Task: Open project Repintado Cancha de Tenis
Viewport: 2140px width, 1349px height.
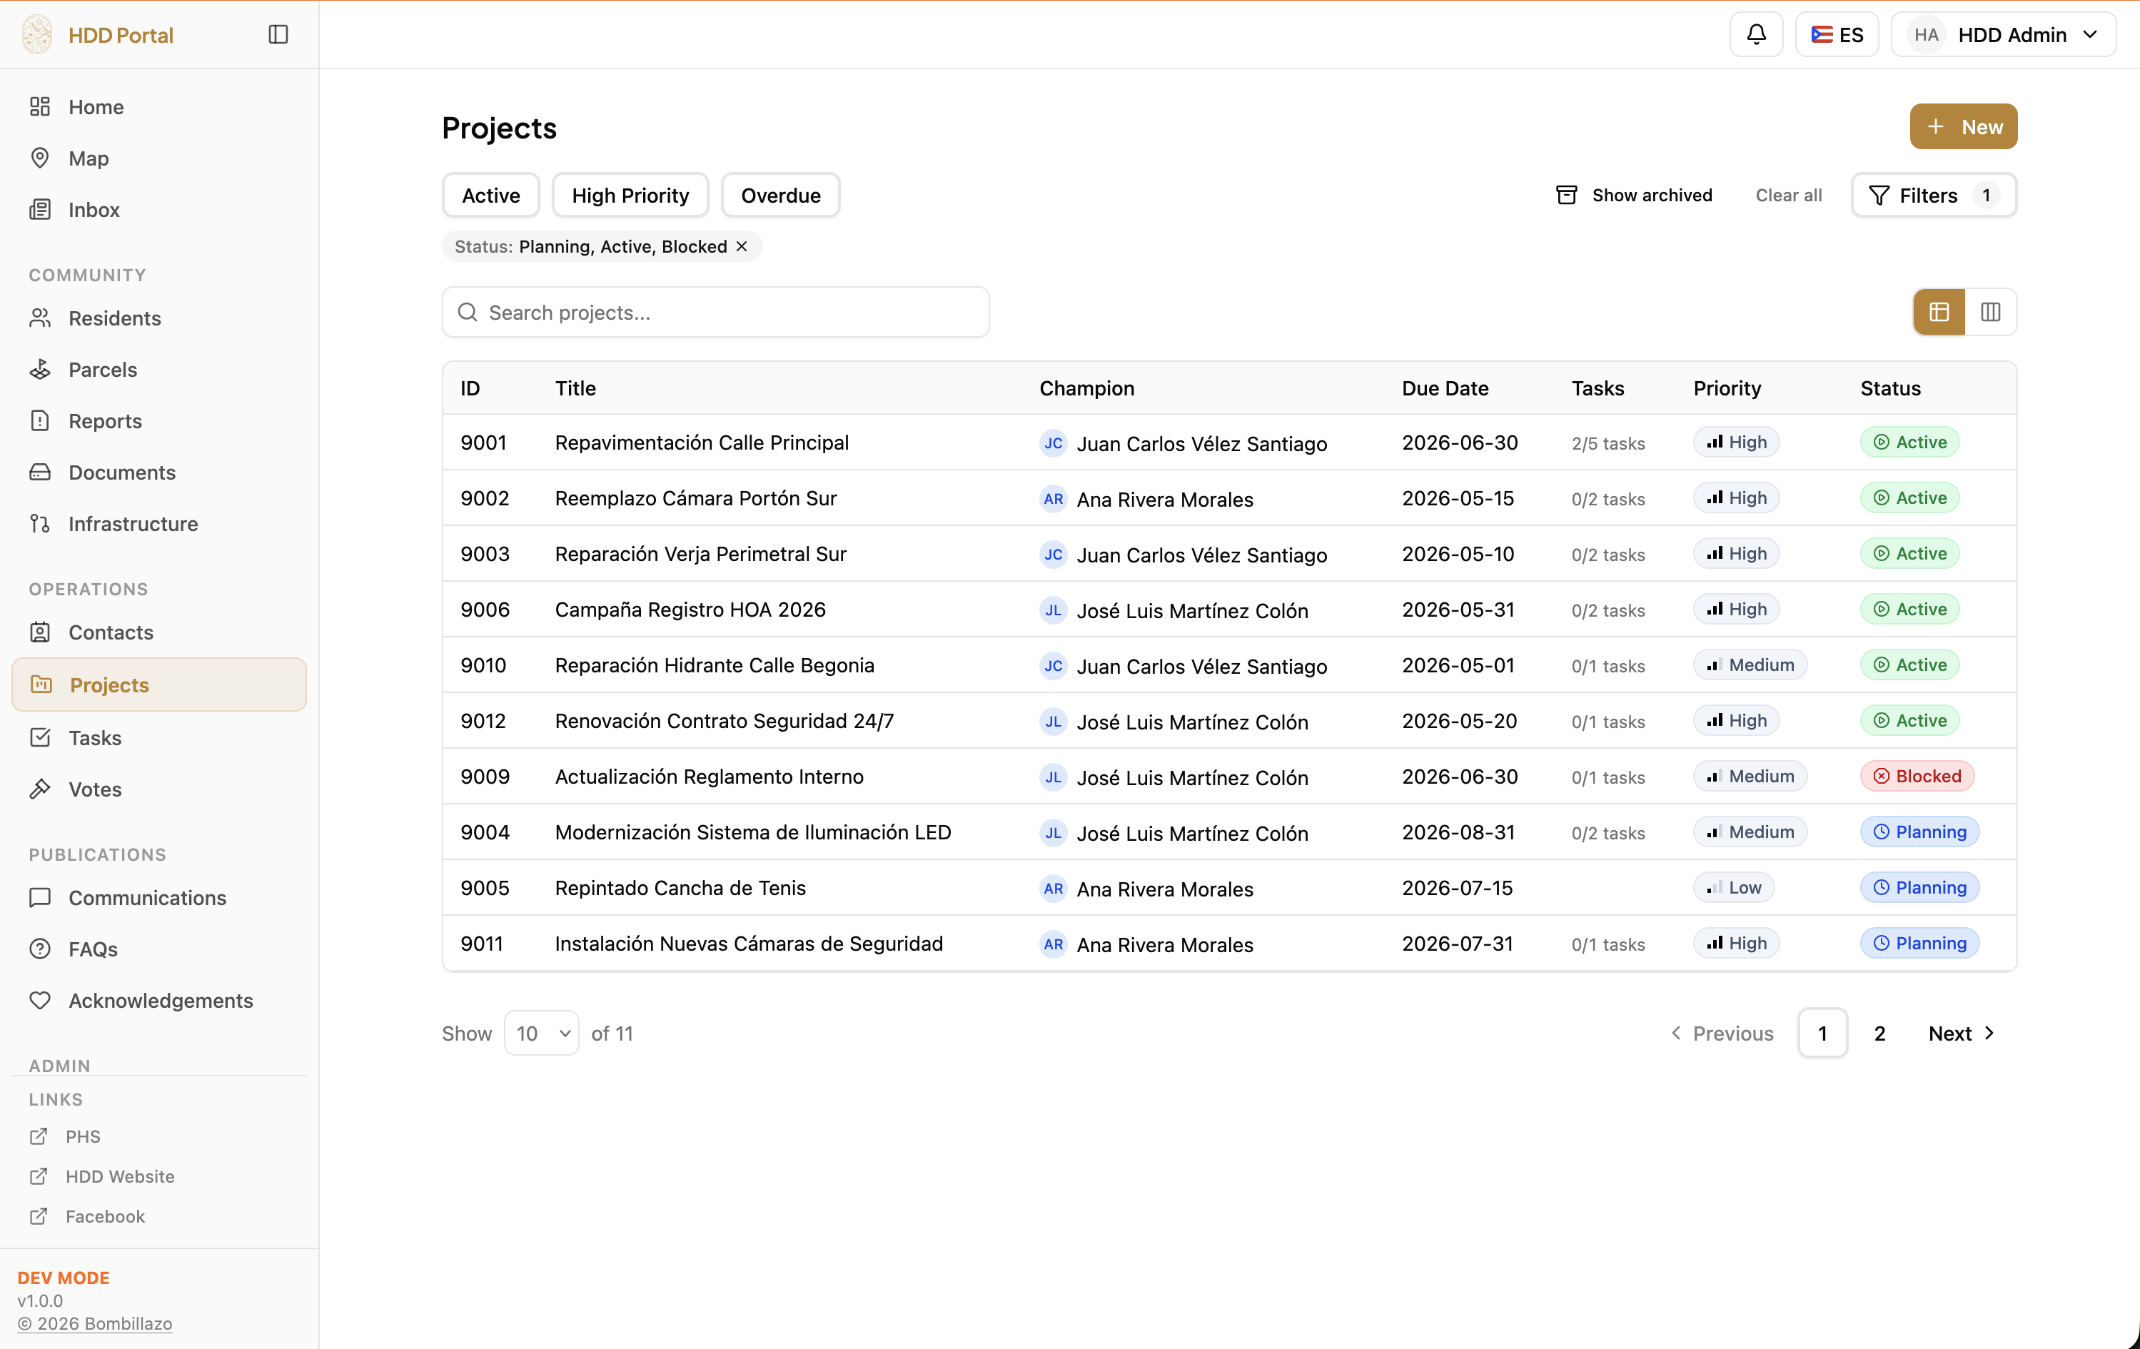Action: (680, 889)
